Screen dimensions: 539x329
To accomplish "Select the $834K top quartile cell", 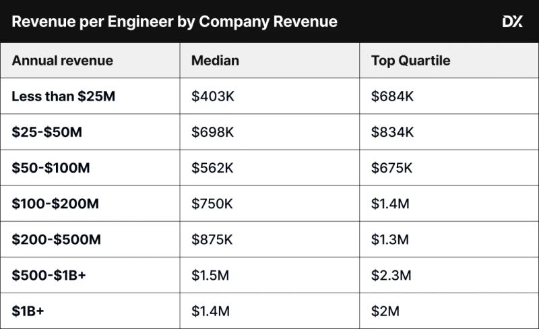I will coord(392,132).
